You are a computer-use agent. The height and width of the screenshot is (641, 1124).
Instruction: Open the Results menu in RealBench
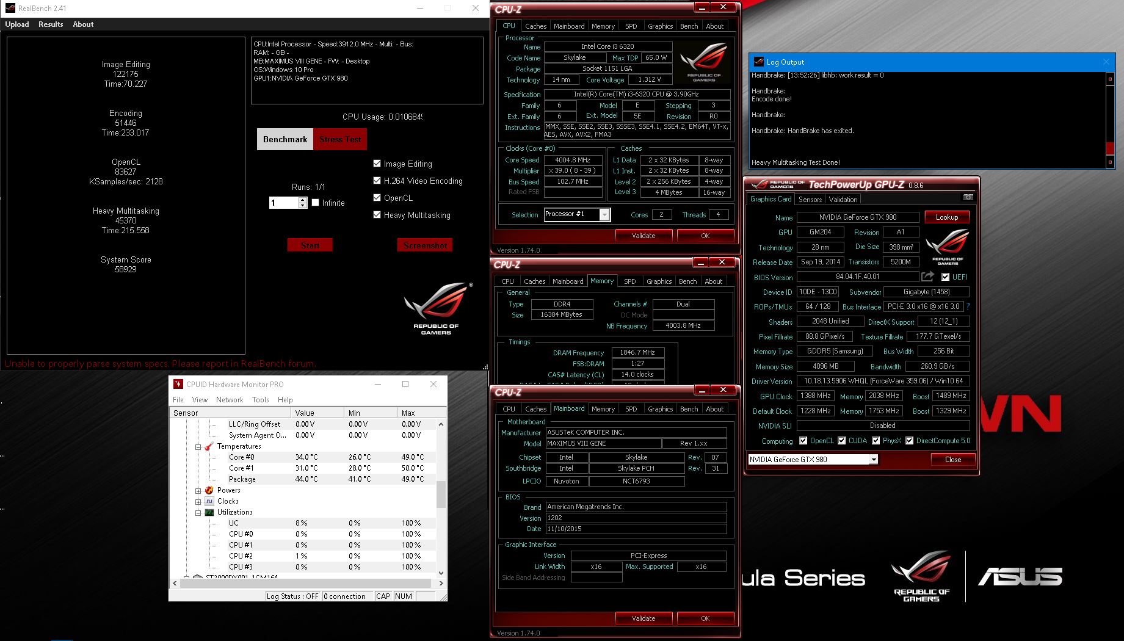click(51, 24)
